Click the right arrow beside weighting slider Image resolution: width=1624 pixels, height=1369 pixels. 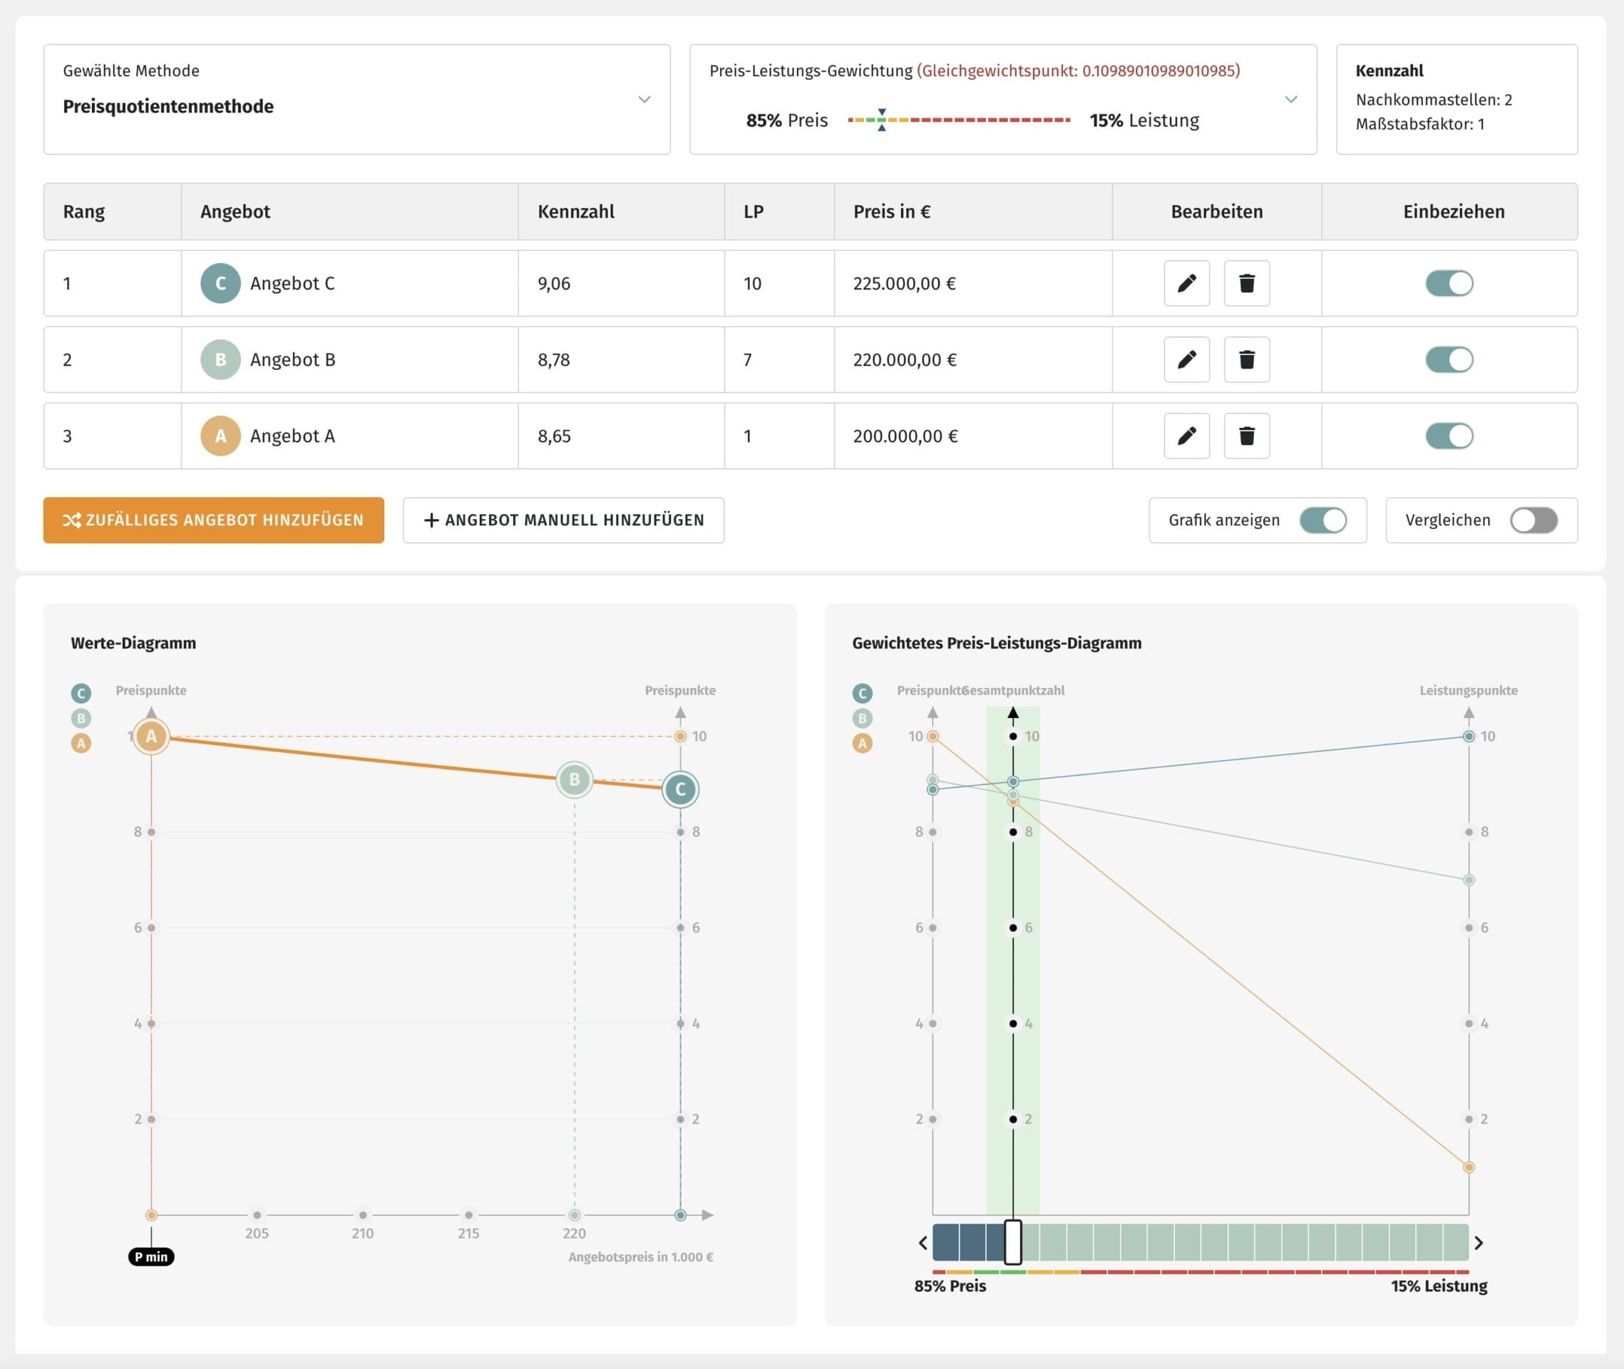coord(1478,1243)
